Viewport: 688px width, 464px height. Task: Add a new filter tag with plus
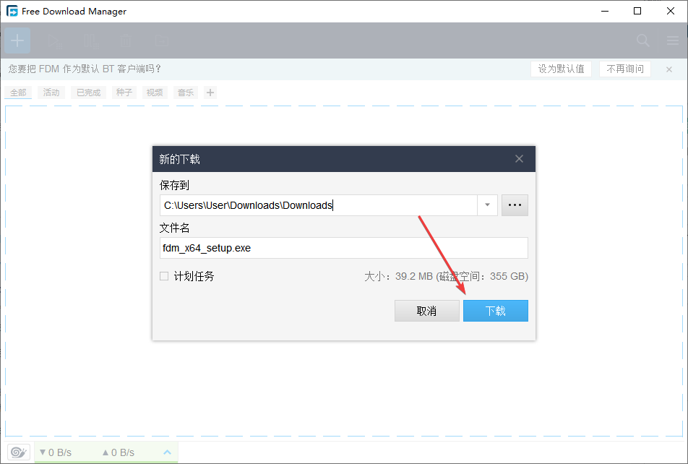tap(210, 93)
